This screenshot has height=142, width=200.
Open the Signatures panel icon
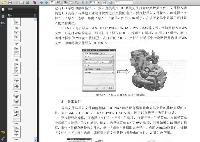tap(3, 23)
